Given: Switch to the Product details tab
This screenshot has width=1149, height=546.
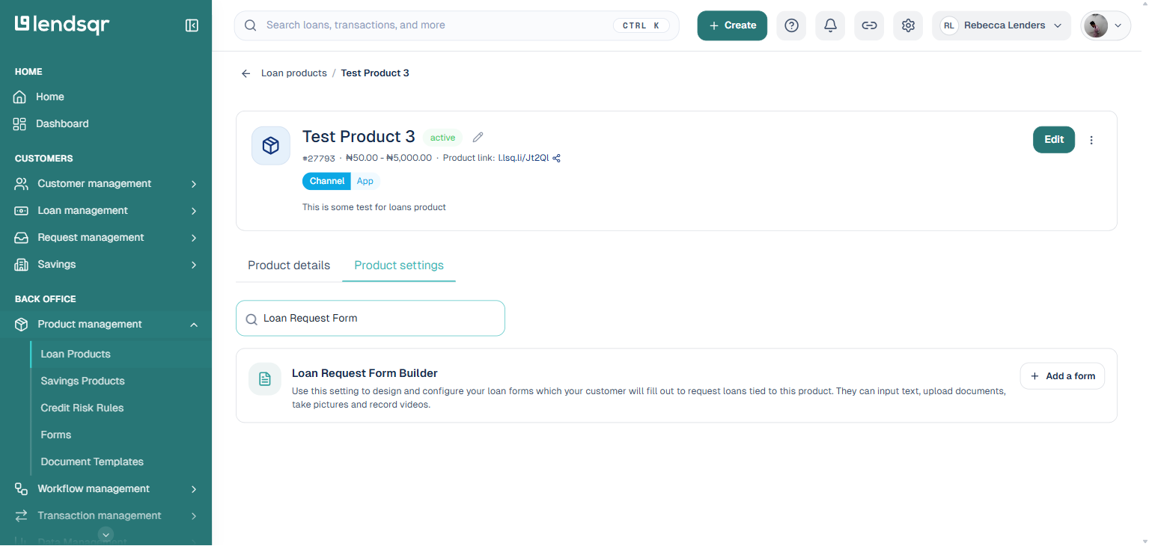Looking at the screenshot, I should tap(289, 266).
